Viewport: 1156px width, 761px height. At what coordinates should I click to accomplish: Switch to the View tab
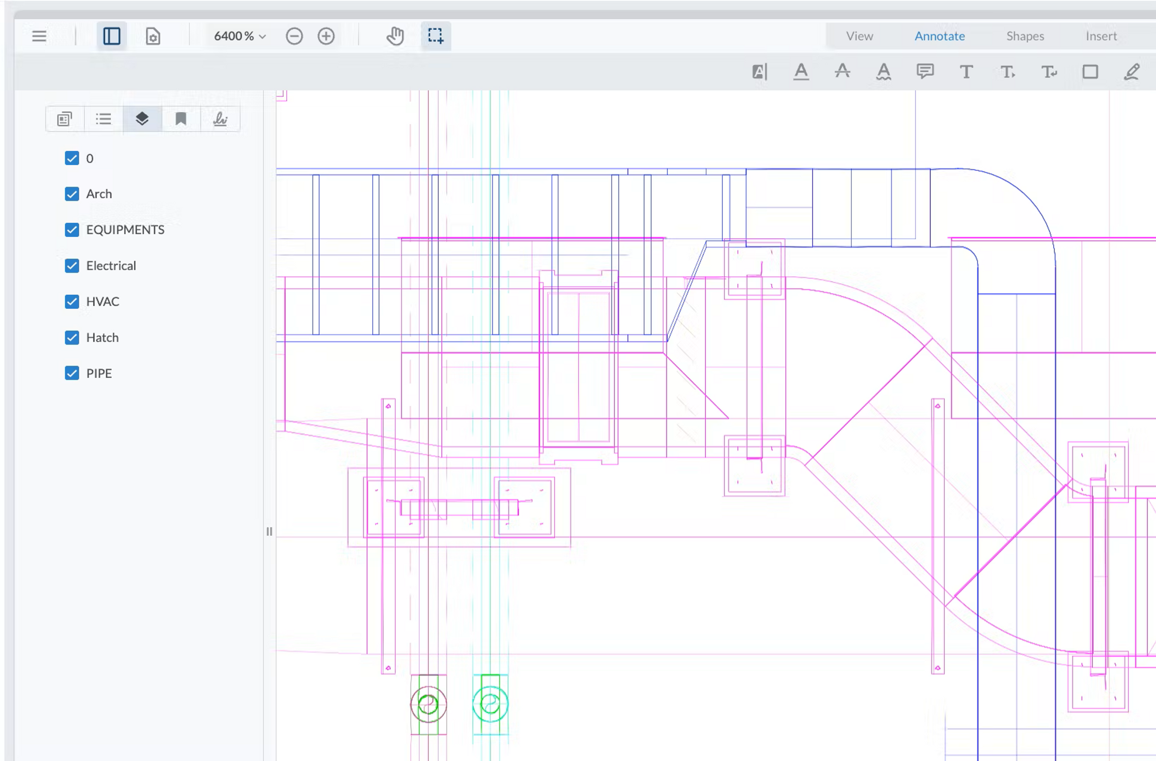point(859,36)
